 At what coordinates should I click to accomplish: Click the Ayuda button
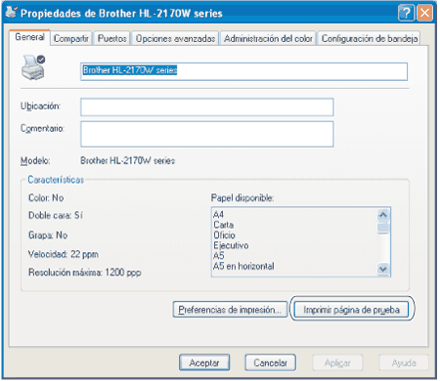pyautogui.click(x=404, y=362)
